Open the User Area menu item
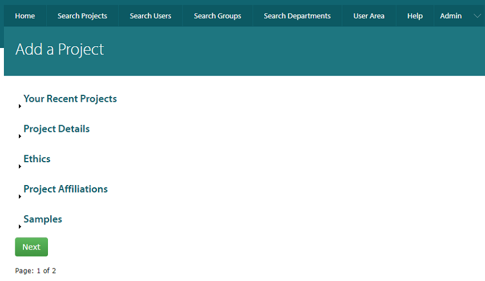Screen dimensions: 485x281 click(x=369, y=16)
